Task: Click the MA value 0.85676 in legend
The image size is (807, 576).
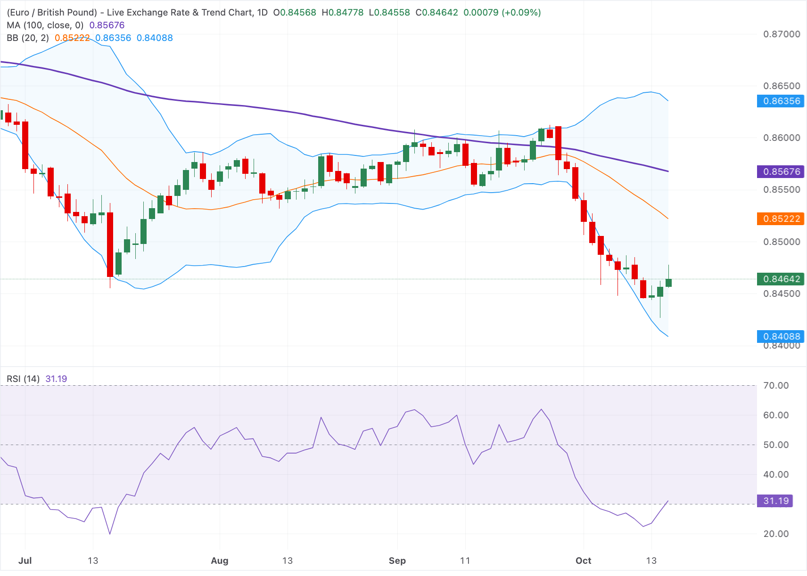Action: 107,25
